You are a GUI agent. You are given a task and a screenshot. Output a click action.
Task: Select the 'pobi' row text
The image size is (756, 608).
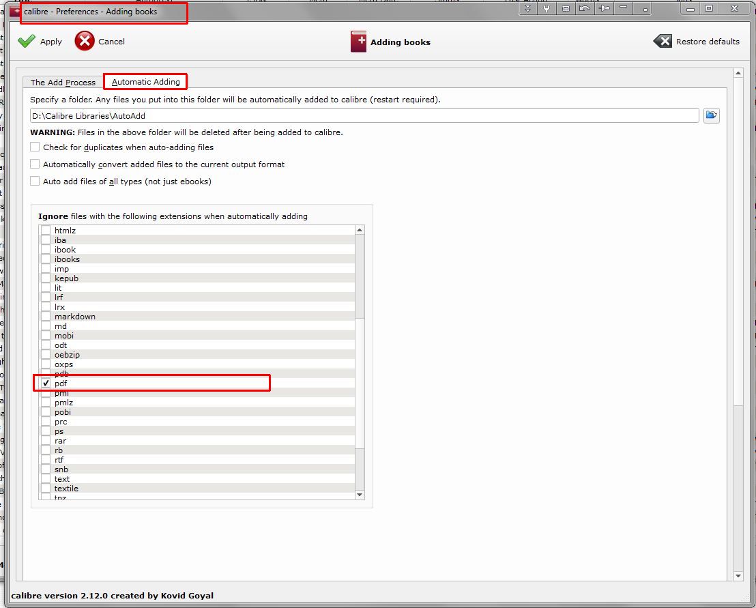63,412
